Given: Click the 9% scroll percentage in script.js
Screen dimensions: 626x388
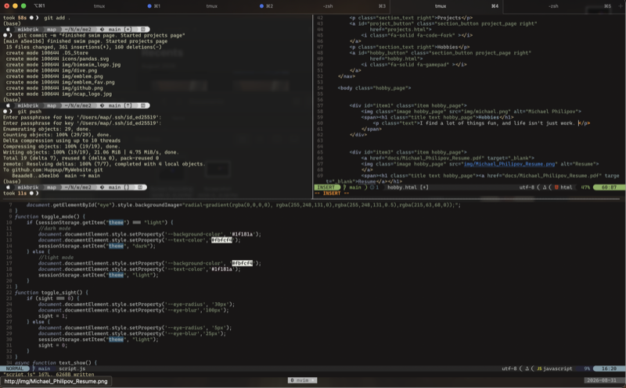Looking at the screenshot, I should tap(587, 368).
